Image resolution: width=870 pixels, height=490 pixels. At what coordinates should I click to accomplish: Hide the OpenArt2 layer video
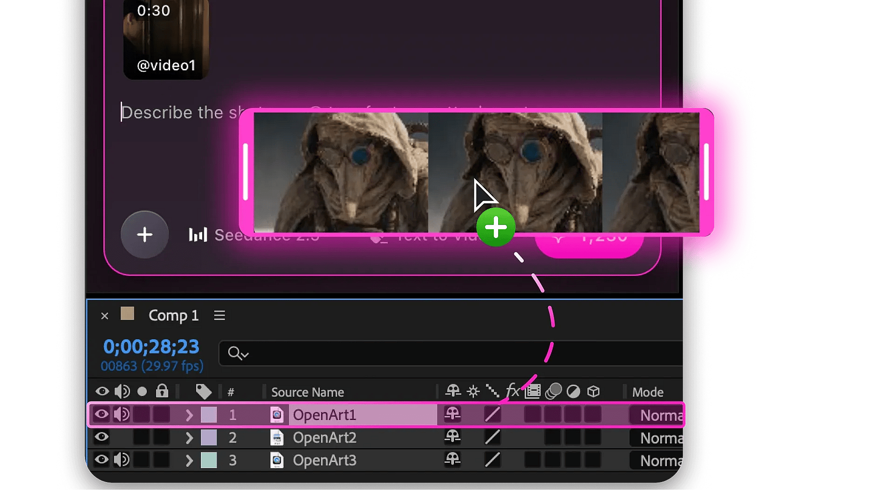click(102, 437)
